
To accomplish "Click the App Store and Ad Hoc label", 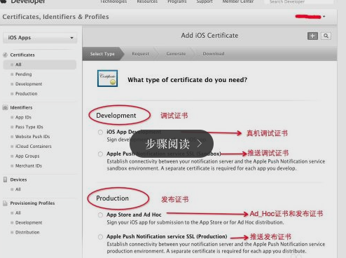I will coord(134,215).
